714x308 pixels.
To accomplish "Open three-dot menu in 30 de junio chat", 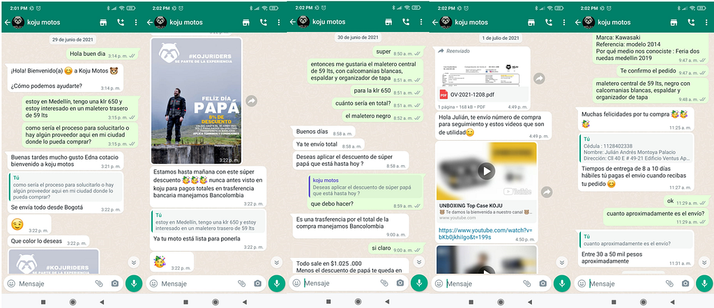I will pos(420,22).
